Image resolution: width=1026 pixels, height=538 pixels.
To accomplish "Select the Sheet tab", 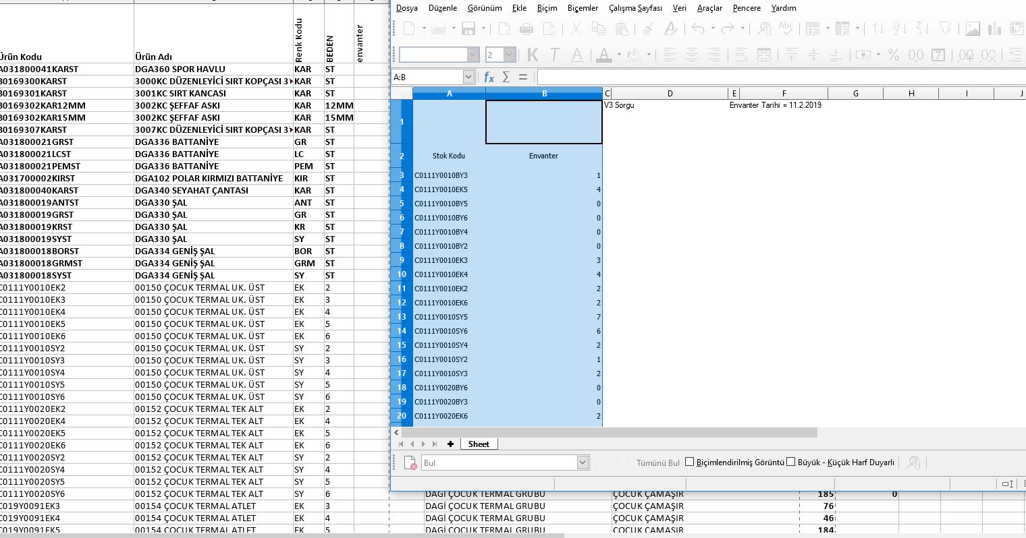I will (x=479, y=444).
